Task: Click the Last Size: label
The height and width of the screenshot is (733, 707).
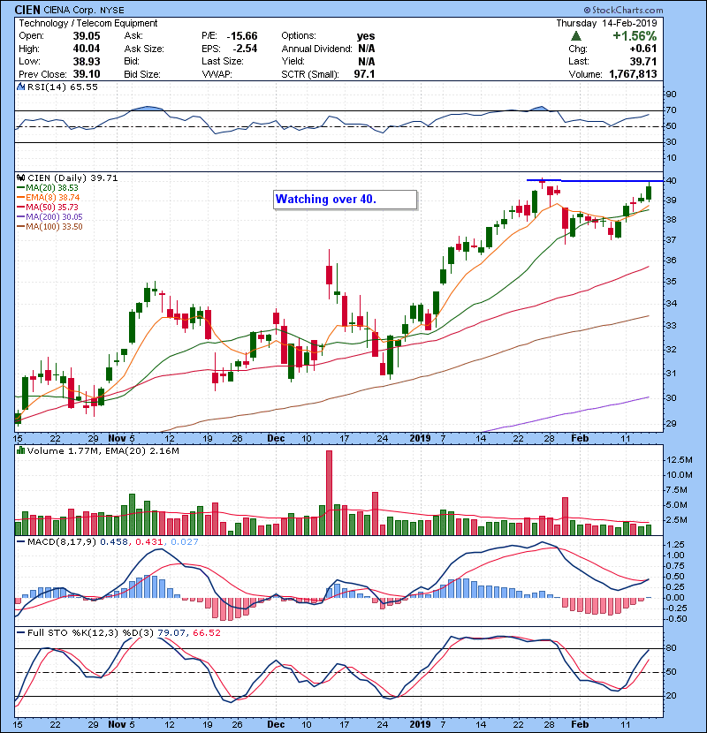Action: click(222, 61)
